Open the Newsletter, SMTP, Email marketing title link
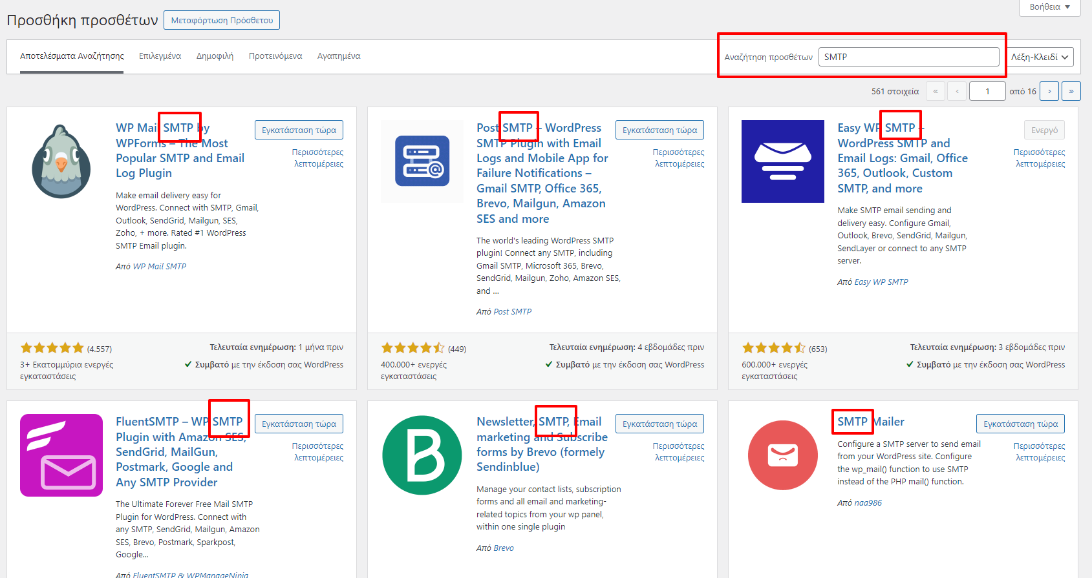Screen dimensions: 1092x578 [542, 444]
